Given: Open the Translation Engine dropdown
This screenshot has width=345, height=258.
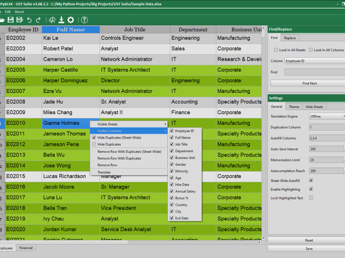Looking at the screenshot, I should [x=326, y=116].
